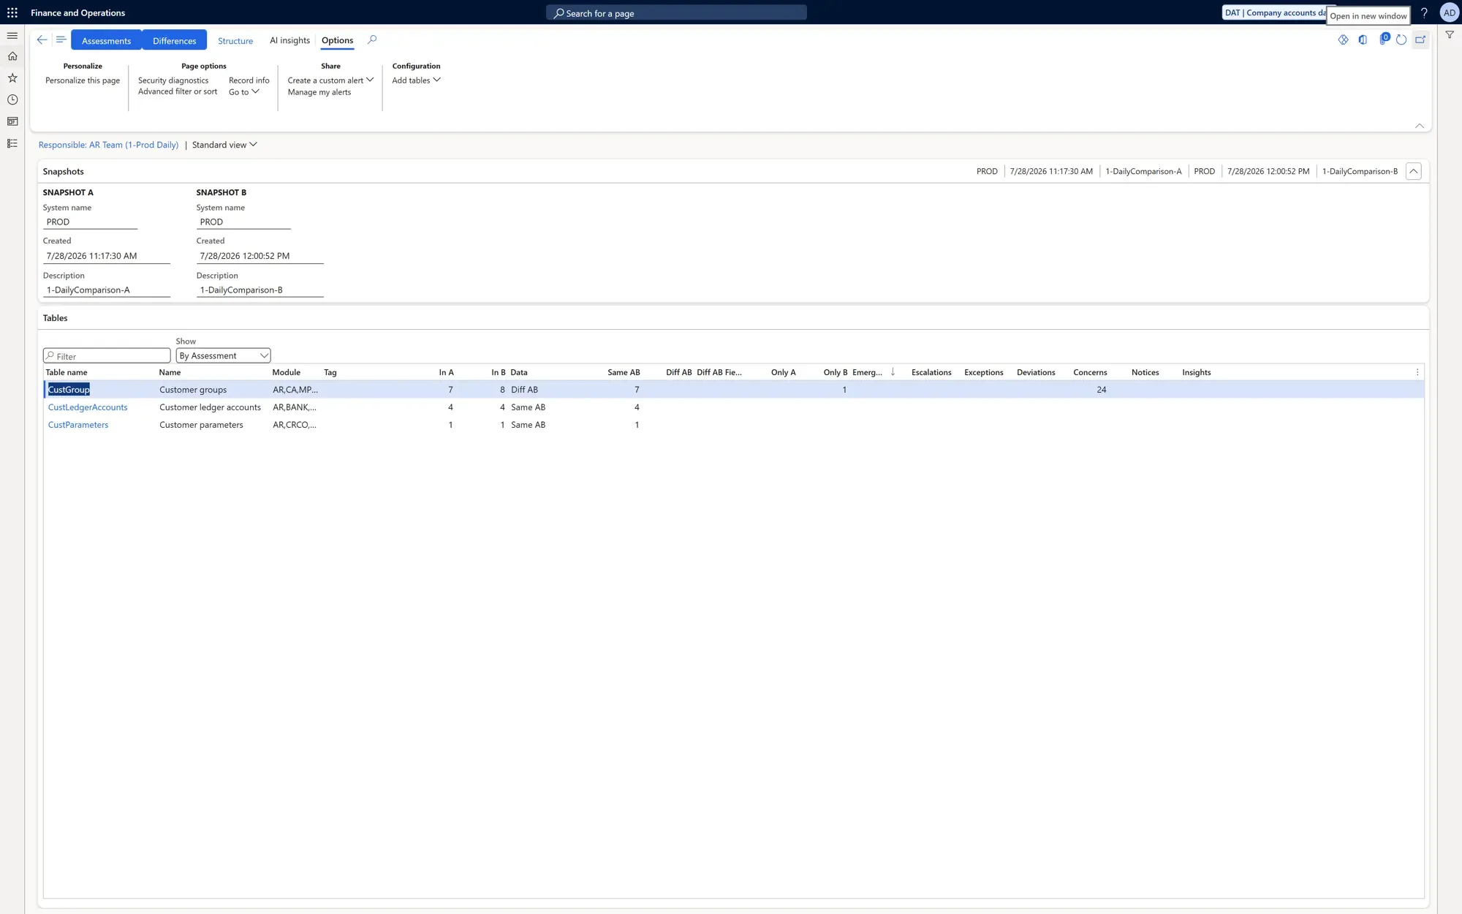Image resolution: width=1462 pixels, height=914 pixels.
Task: Select the Options tab
Action: [337, 40]
